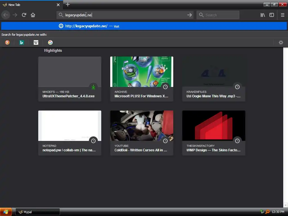Open WMP Design — The Skins Factory title
Screen dimensions: 288x216
[x=213, y=150]
